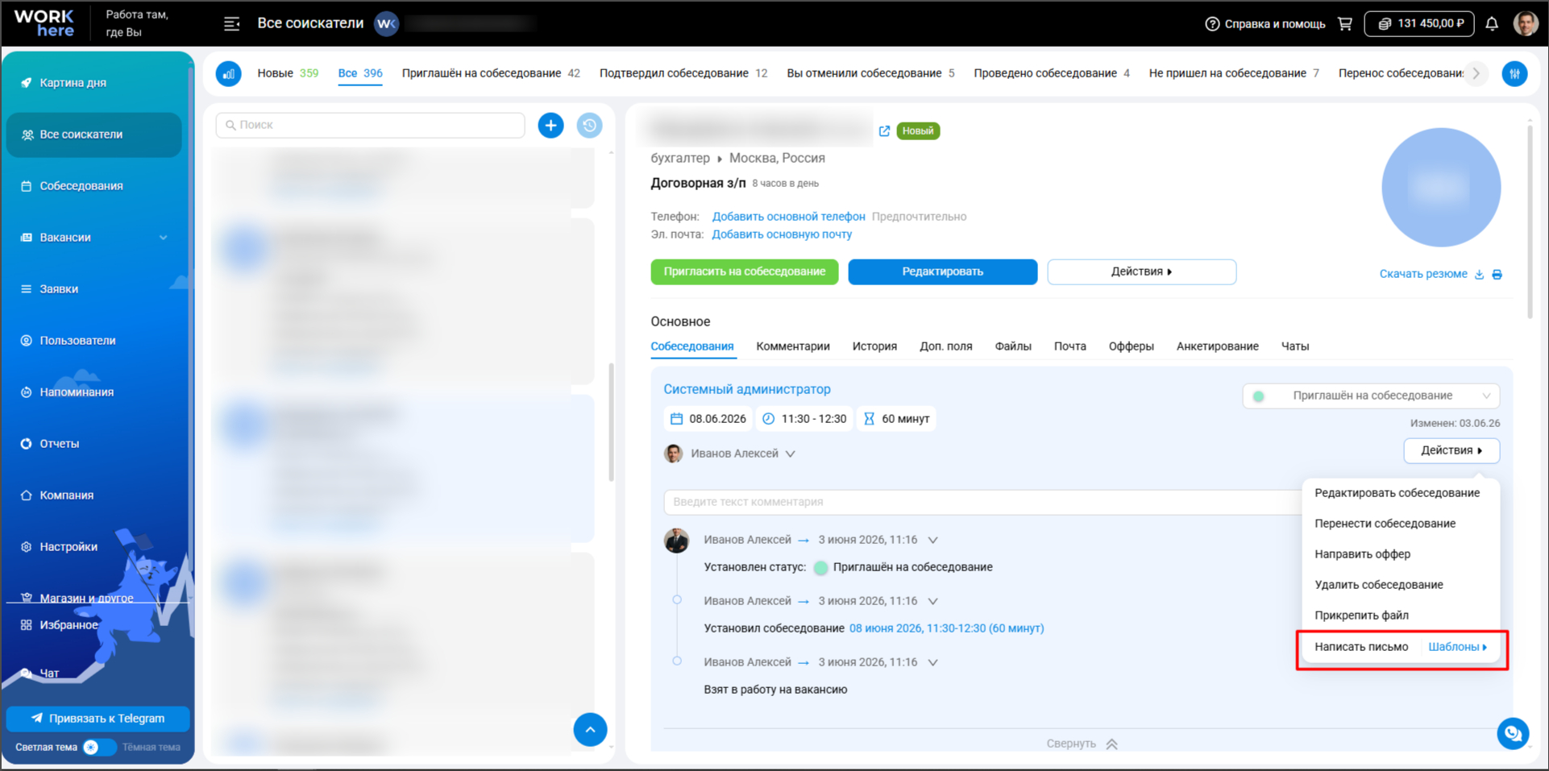Click the comment text input field
This screenshot has width=1549, height=771.
point(982,502)
